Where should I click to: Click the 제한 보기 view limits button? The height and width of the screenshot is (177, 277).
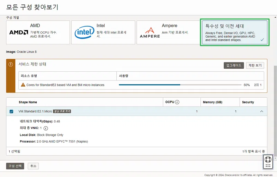pyautogui.click(x=255, y=65)
